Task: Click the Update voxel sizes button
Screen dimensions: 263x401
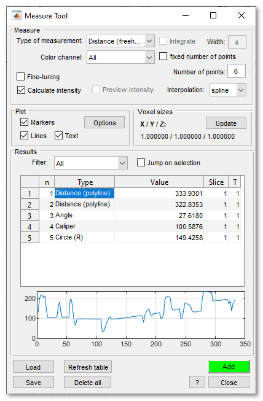Action: (x=226, y=123)
